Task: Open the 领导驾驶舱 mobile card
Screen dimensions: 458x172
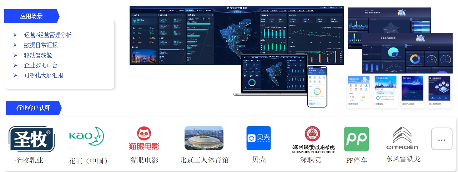Action: tap(359, 92)
